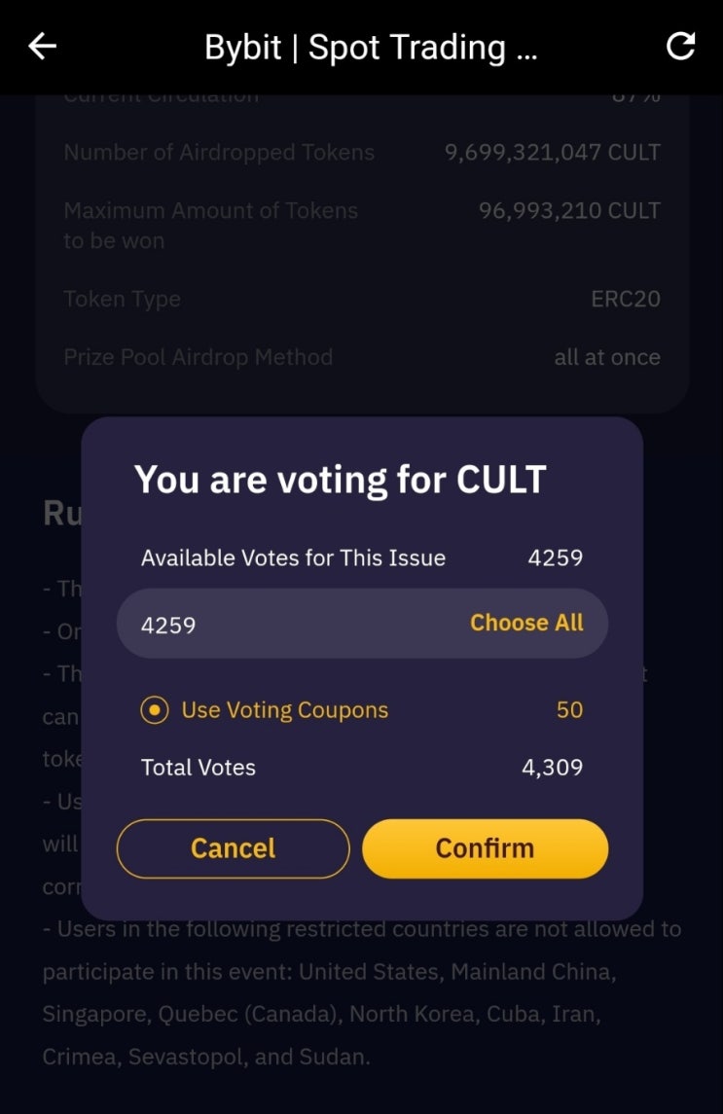This screenshot has width=723, height=1114.
Task: Tap the Available Votes for This Issue label
Action: click(x=293, y=557)
